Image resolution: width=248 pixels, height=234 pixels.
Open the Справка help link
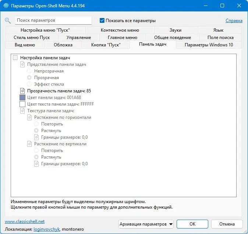click(234, 21)
